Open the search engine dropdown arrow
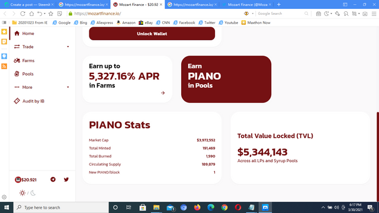379x213 pixels. tap(253, 14)
